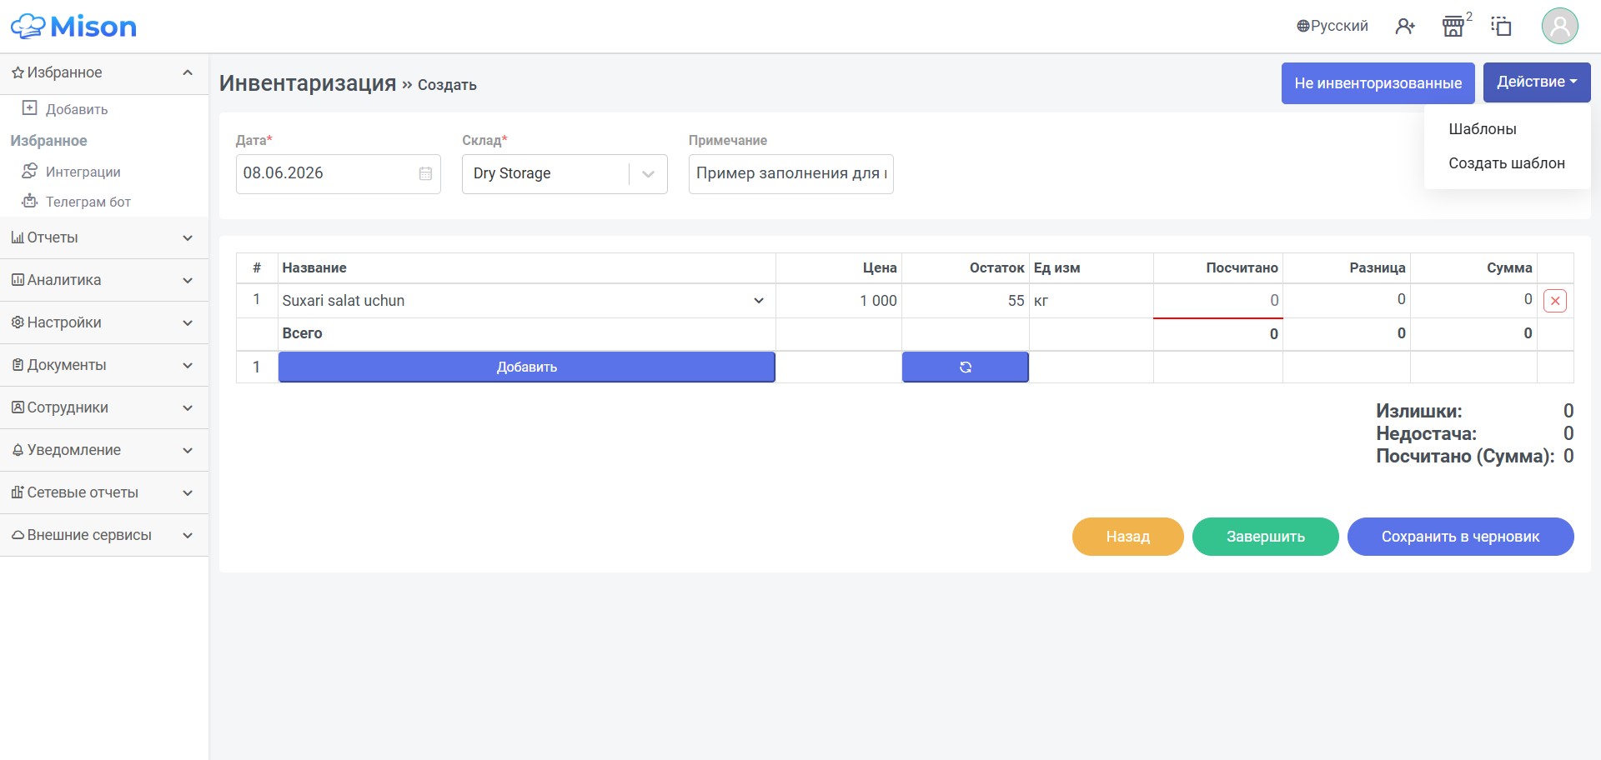Click the Не инвенторизованные button

(x=1378, y=83)
